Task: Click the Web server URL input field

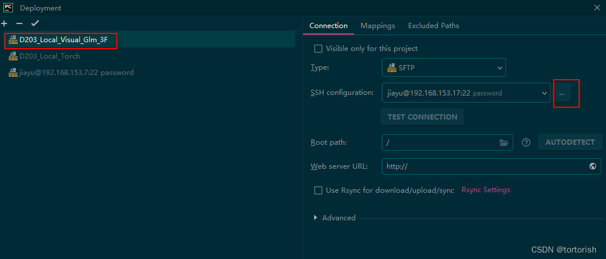Action: (x=482, y=166)
